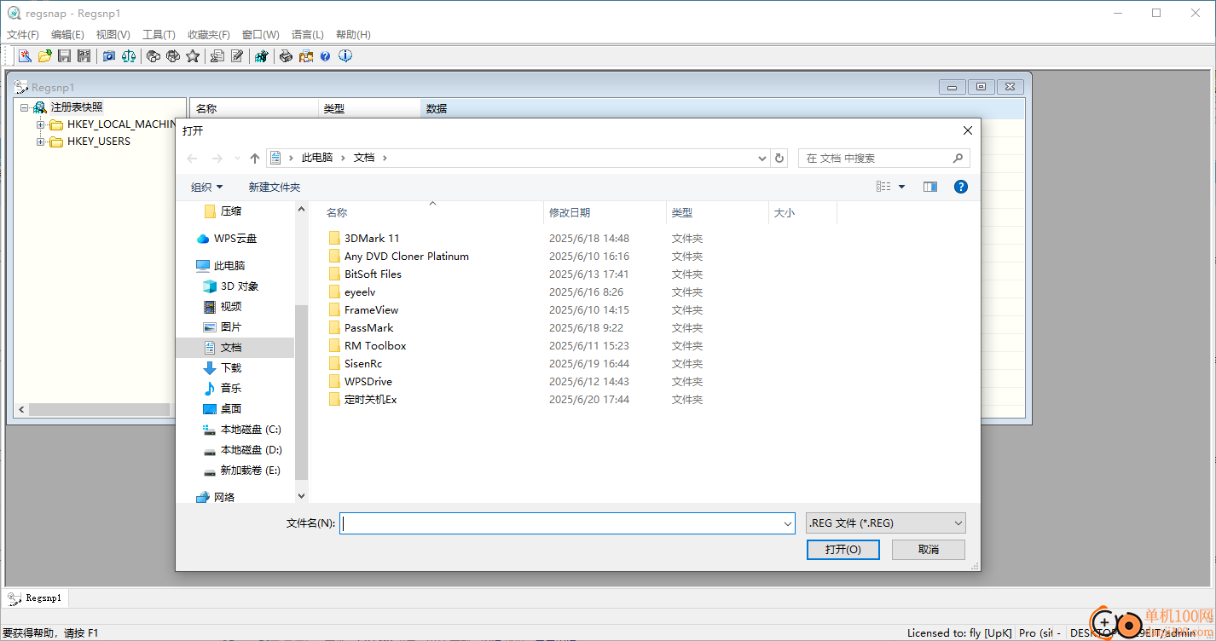This screenshot has height=641, width=1216.
Task: Select the FrameView folder
Action: tap(363, 310)
